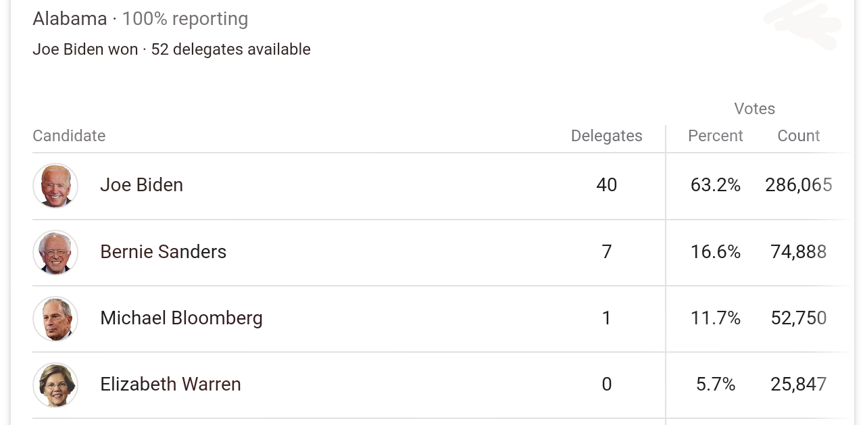Click Biden's 40 delegates value
The height and width of the screenshot is (425, 865).
pos(606,185)
